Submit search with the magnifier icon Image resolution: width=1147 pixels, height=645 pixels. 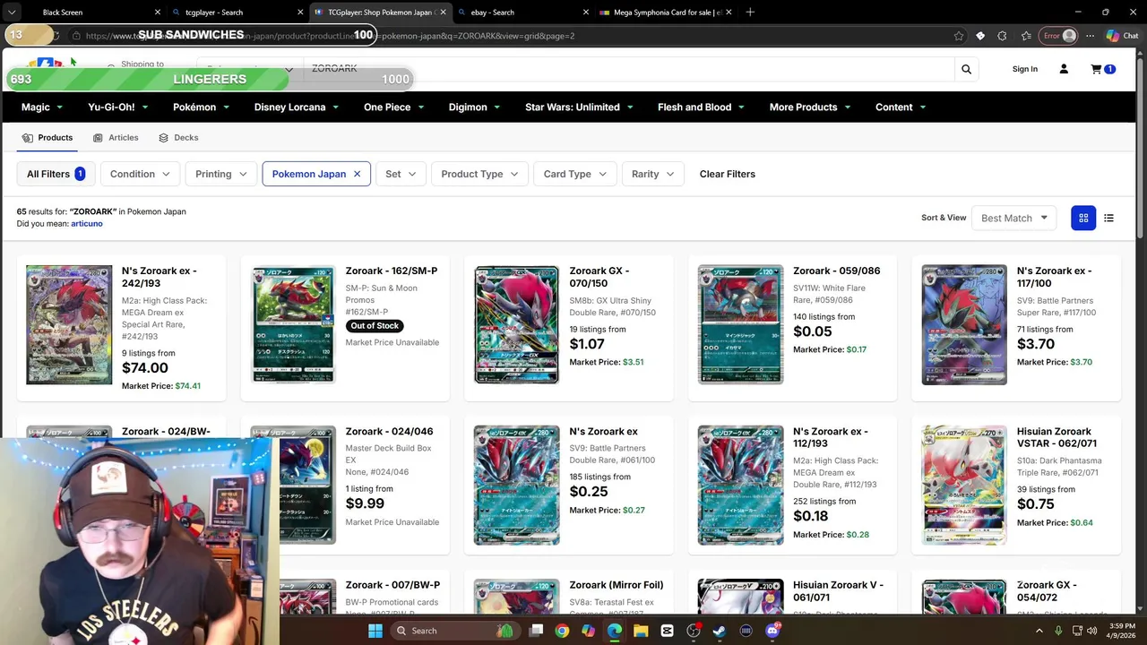pyautogui.click(x=966, y=69)
